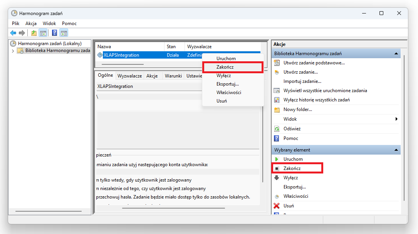Screen dimensions: 418x234
Task: Expand the Biblioteka Harmonogramu zadań tree node
Action: (x=13, y=51)
